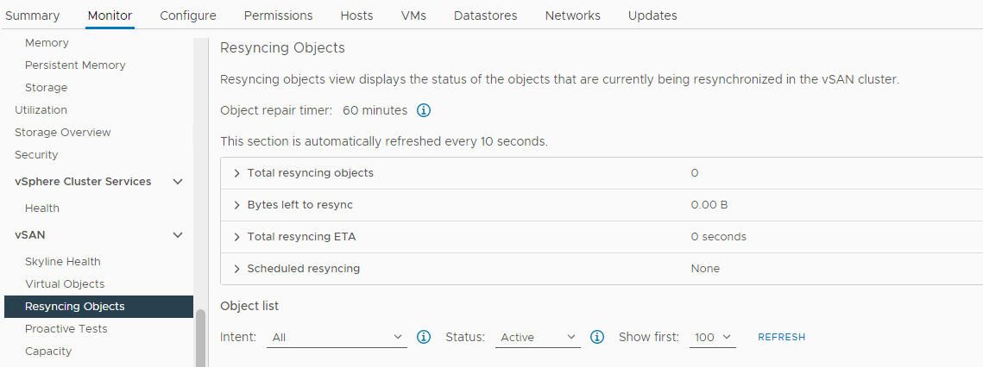Select Virtual Objects in sidebar
Image resolution: width=983 pixels, height=367 pixels.
(x=65, y=284)
